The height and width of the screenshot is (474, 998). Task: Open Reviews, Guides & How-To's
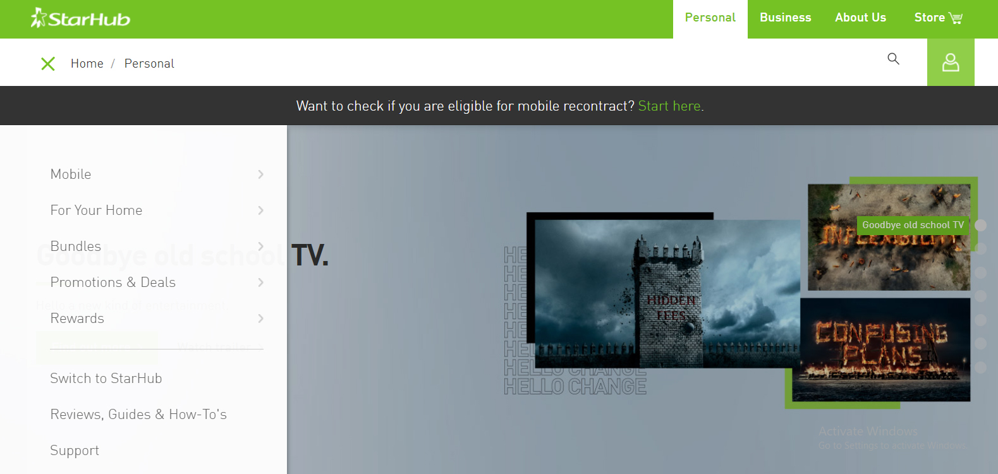point(138,415)
